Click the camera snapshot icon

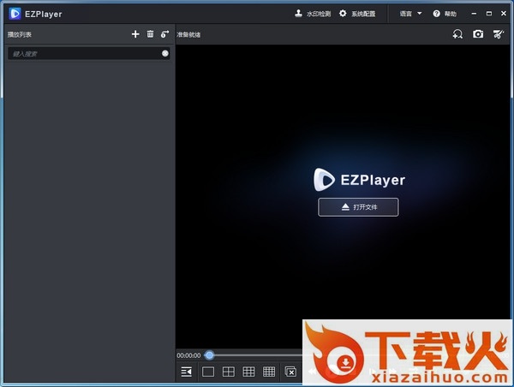[x=478, y=34]
